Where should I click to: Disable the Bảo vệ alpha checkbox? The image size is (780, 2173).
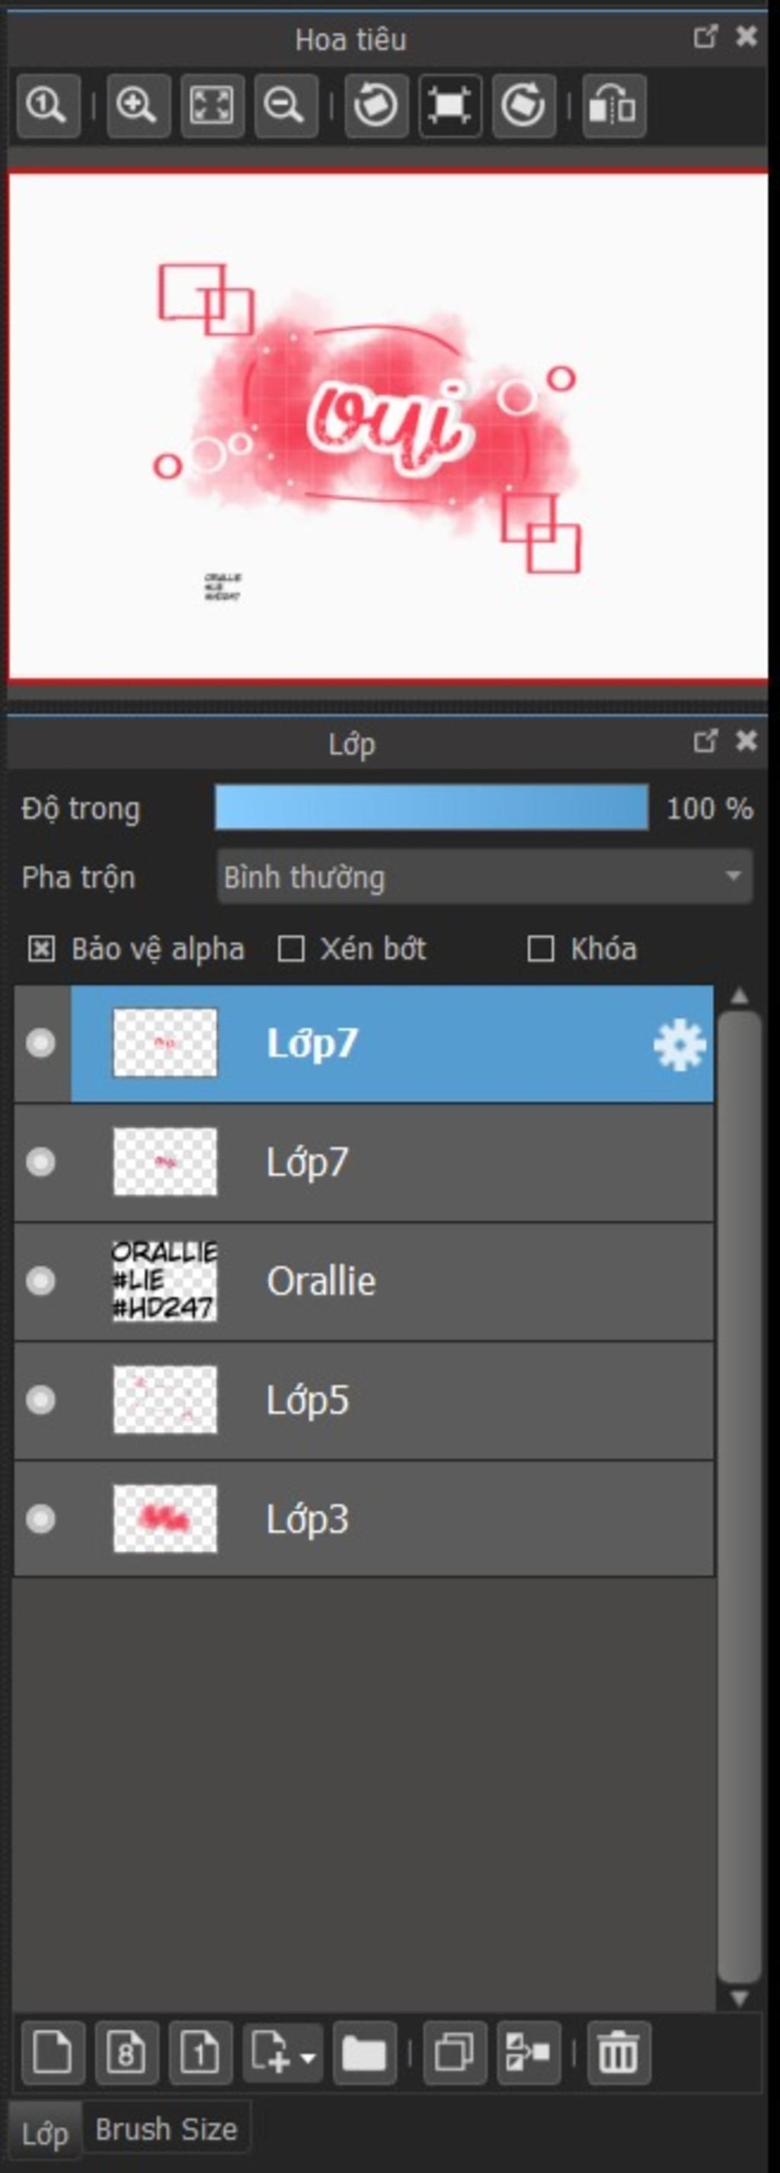pos(41,949)
